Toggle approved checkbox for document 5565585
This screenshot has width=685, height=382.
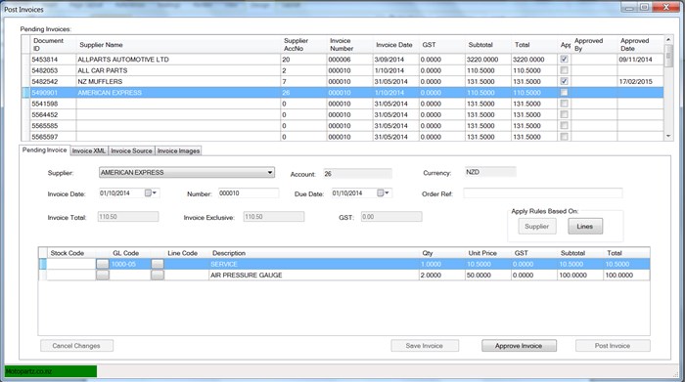564,126
